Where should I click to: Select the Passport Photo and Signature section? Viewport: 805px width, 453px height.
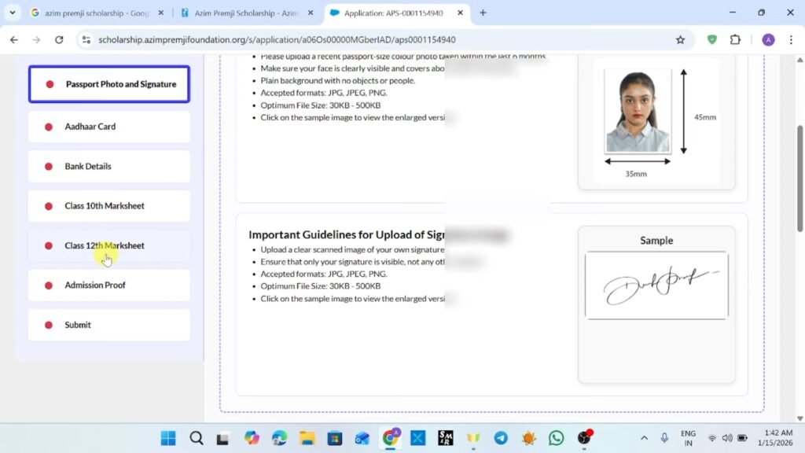pyautogui.click(x=108, y=83)
